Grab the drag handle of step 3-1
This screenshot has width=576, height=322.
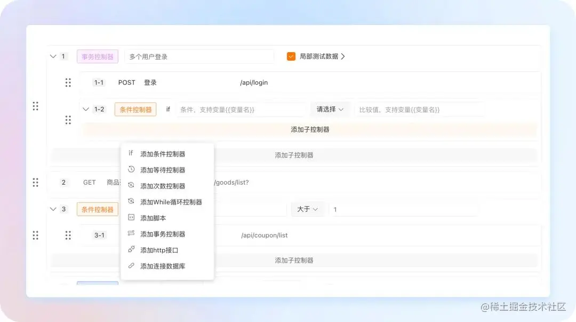click(68, 235)
